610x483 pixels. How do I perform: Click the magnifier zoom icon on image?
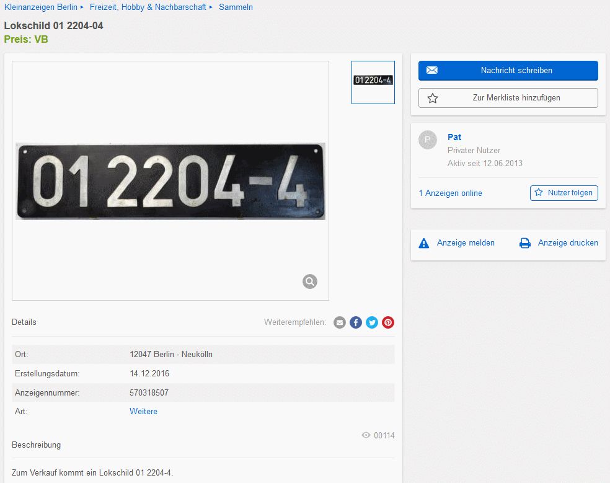pyautogui.click(x=310, y=281)
